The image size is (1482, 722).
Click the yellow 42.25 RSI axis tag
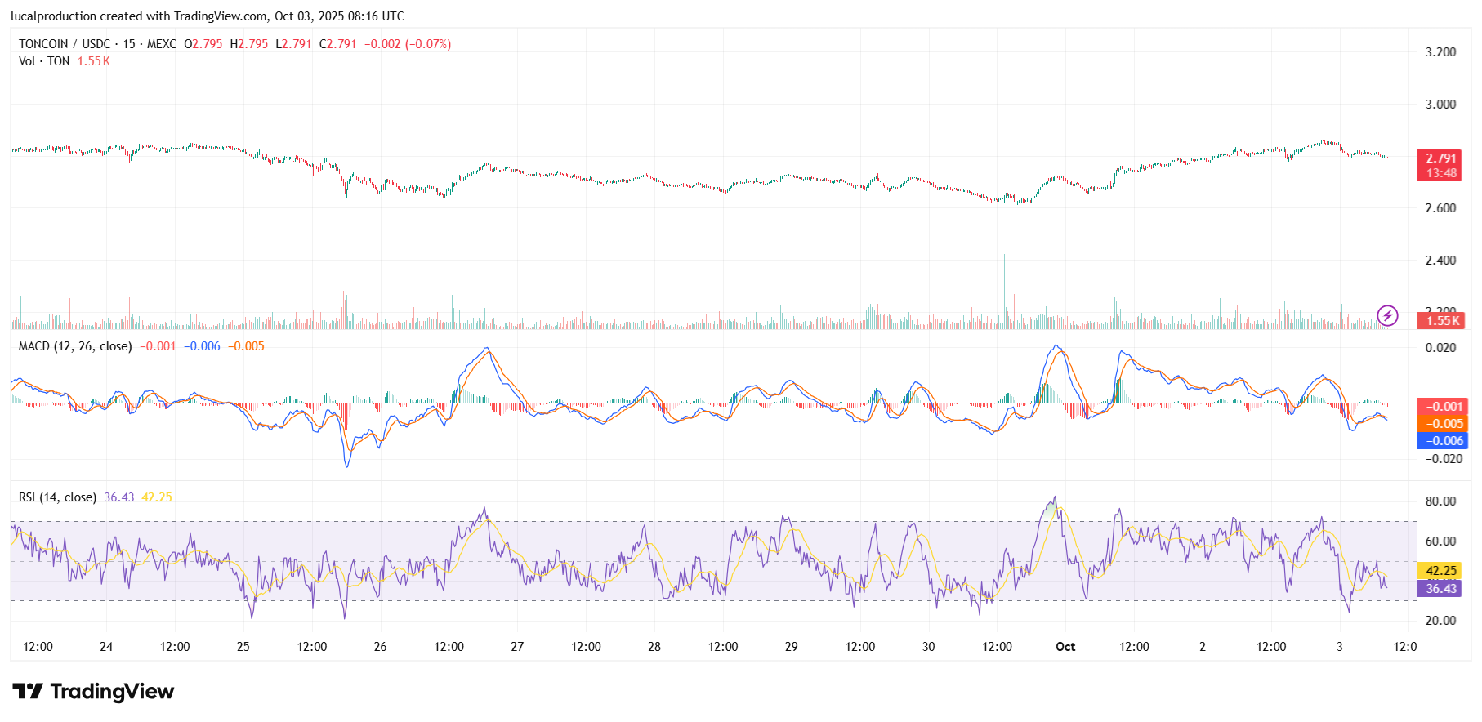tap(1441, 571)
